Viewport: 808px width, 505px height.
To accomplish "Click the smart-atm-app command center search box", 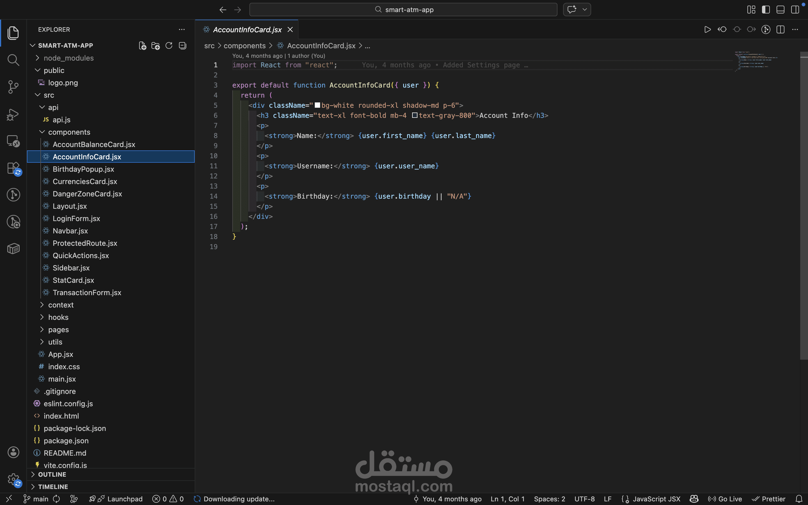I will click(403, 10).
